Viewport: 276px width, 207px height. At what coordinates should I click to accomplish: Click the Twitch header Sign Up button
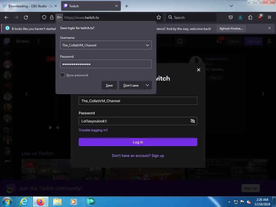click(x=253, y=42)
